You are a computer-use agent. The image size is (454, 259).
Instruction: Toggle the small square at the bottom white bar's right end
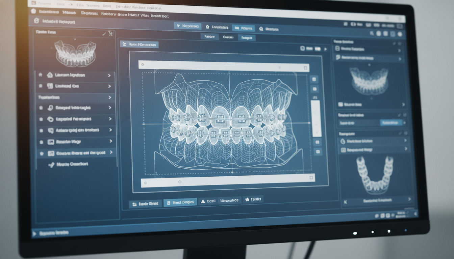pos(311,177)
